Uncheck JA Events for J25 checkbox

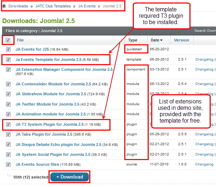[8, 49]
